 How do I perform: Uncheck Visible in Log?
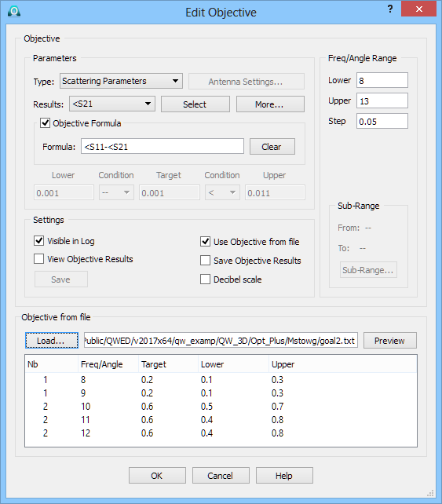(x=39, y=241)
